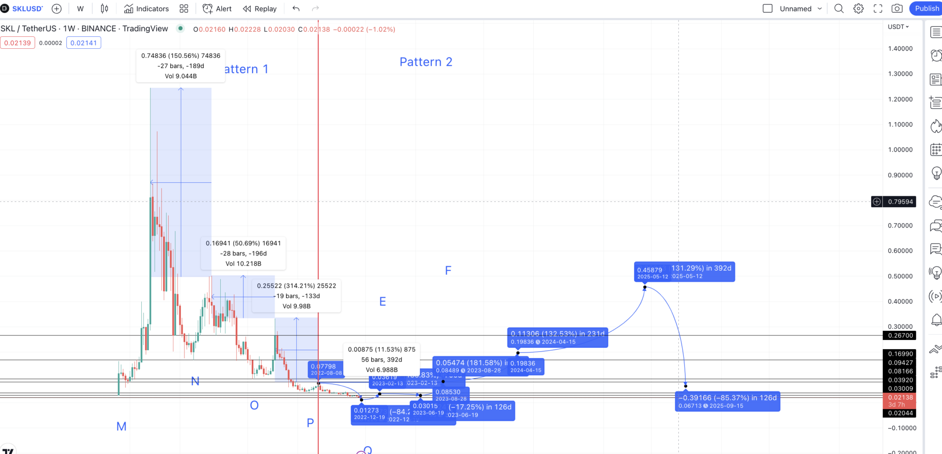Change the W weekly interval
This screenshot has height=454, width=942.
click(80, 8)
